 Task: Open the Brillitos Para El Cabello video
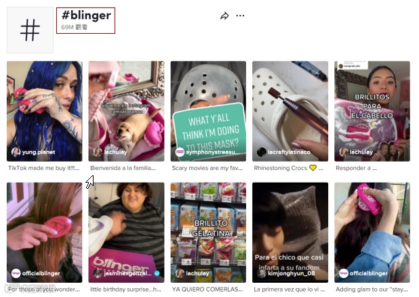click(372, 111)
